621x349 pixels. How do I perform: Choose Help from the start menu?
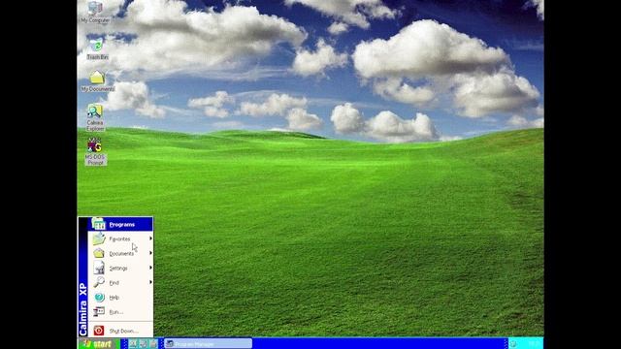[120, 298]
